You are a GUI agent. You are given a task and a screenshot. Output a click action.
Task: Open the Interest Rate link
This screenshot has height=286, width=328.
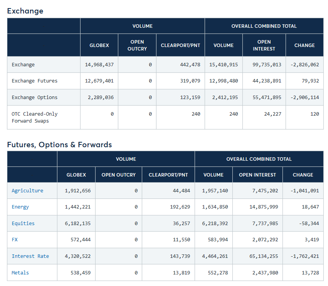30,256
